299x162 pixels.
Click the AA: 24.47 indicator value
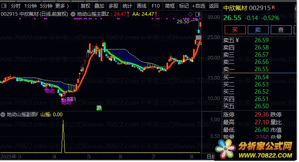pos(145,14)
